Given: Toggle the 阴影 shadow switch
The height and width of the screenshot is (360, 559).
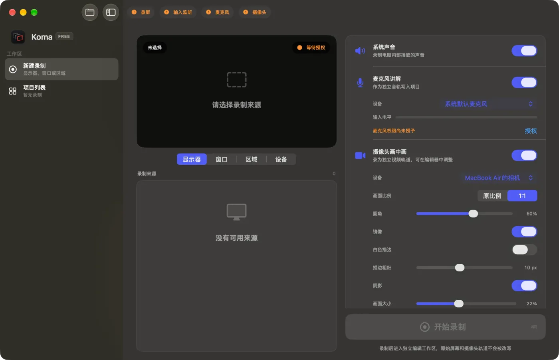Looking at the screenshot, I should click(x=524, y=286).
